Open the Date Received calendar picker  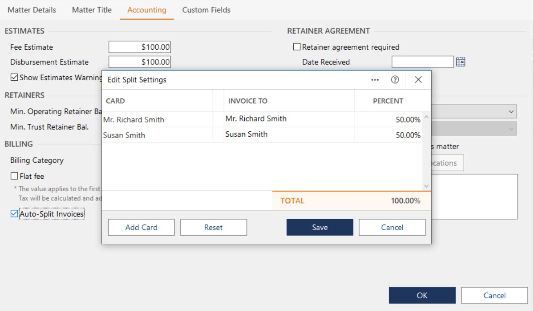point(461,62)
